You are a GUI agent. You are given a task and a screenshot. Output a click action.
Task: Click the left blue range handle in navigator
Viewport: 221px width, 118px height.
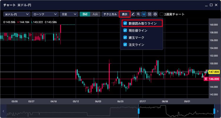[x=138, y=111]
